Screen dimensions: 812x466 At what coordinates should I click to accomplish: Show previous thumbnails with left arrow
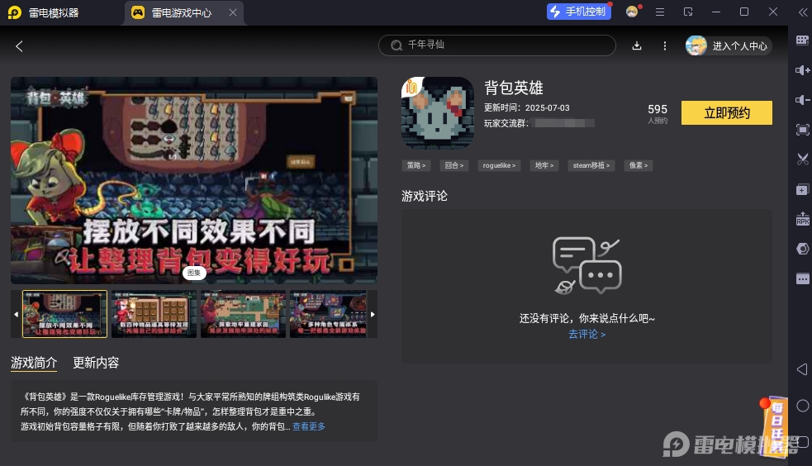(x=16, y=314)
